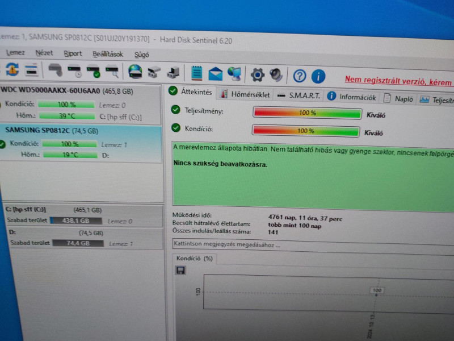
Task: Switch to the S.M.A.R.T. tab
Action: coord(299,95)
